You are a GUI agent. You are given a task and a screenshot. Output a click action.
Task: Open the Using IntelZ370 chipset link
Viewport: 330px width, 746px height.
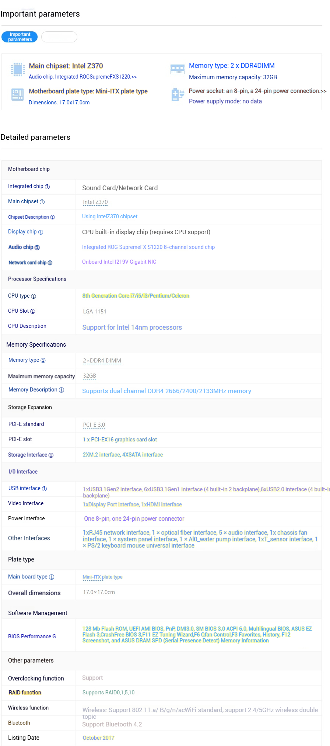point(110,216)
